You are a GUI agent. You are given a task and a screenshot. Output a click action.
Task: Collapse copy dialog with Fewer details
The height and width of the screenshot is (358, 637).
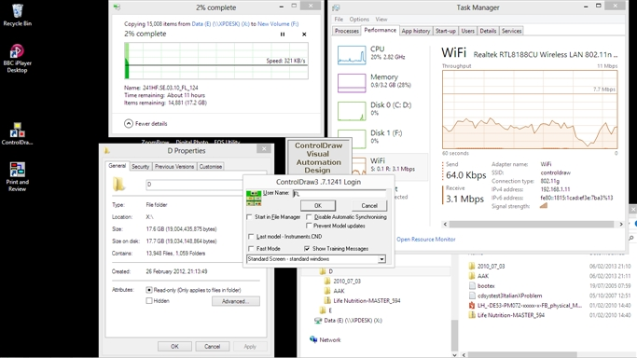tap(145, 123)
